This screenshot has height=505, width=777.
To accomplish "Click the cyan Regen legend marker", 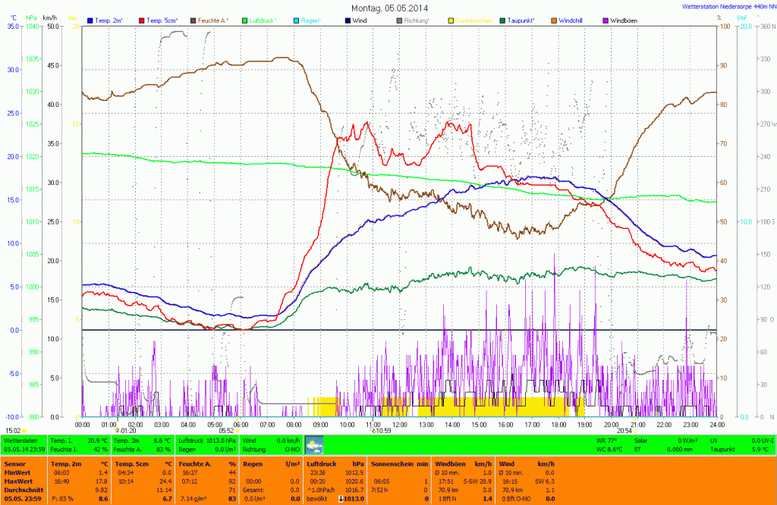I will pyautogui.click(x=294, y=20).
